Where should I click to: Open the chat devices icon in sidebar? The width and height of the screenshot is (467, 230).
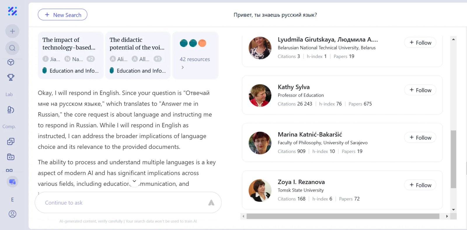tap(12, 182)
